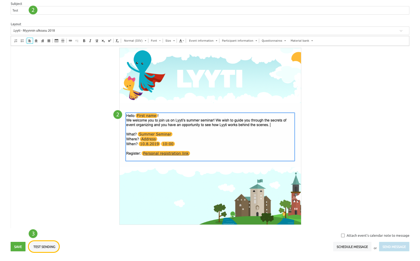This screenshot has width=420, height=261.
Task: Remove text formatting
Action: (x=117, y=41)
